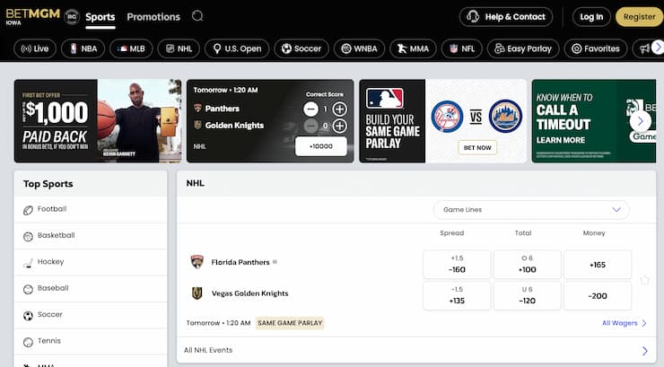Image resolution: width=664 pixels, height=367 pixels.
Task: Open Easy Parlay
Action: [523, 48]
